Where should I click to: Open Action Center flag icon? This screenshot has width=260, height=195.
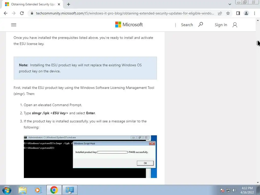click(x=222, y=190)
